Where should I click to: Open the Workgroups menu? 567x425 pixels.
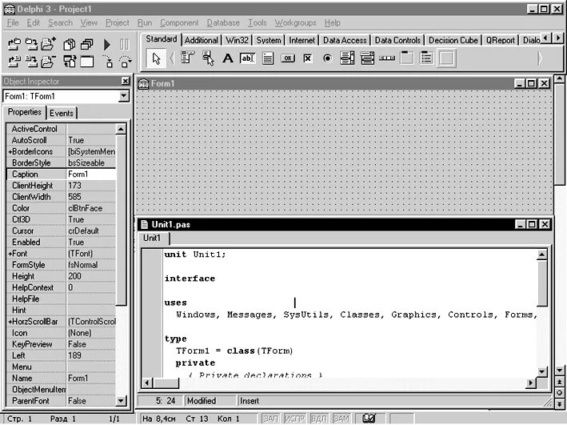(295, 22)
